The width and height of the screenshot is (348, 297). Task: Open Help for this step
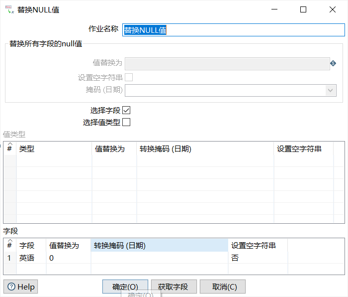(21, 287)
